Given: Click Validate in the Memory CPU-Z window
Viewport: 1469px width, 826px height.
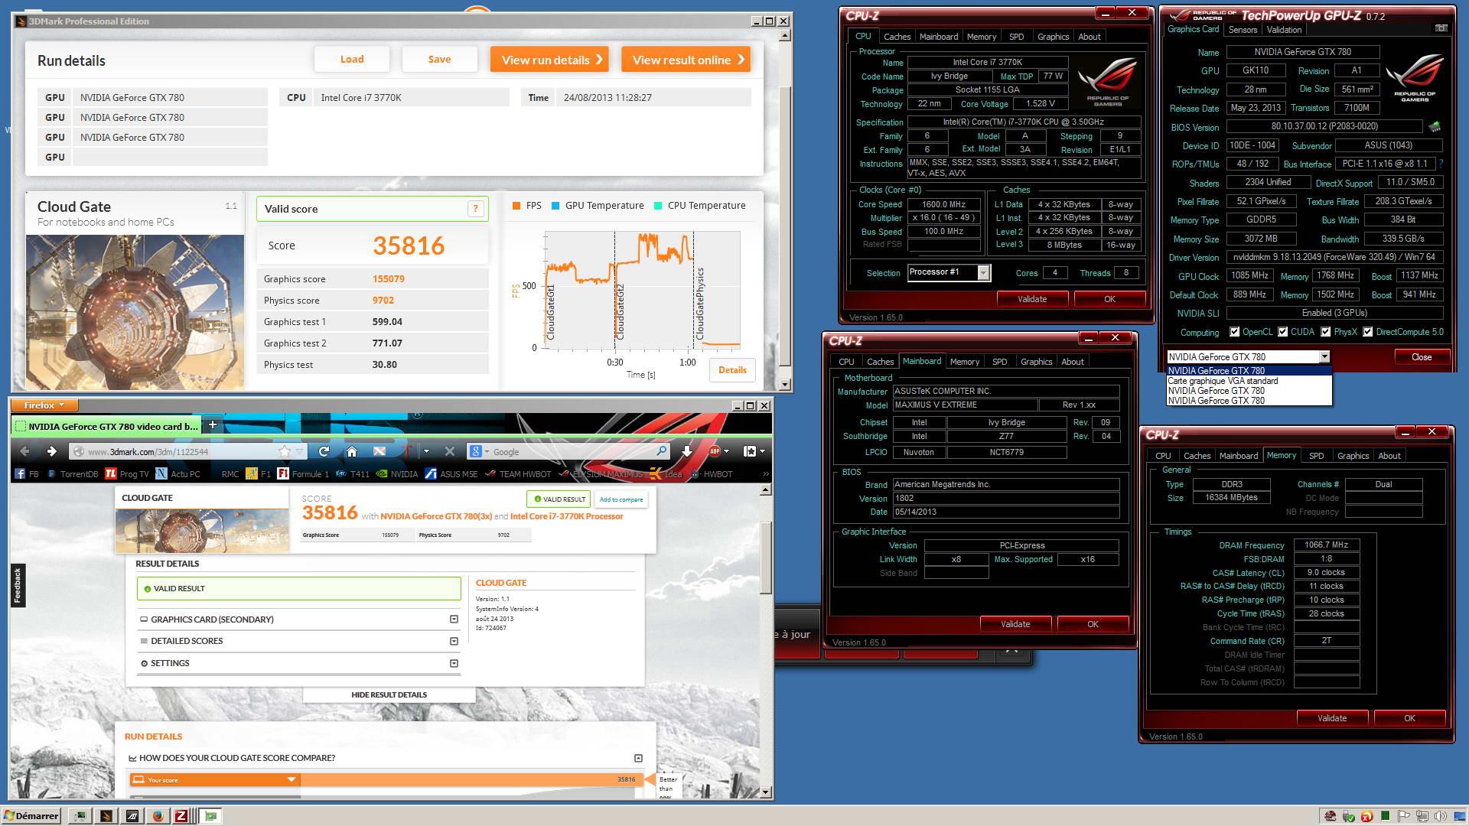Looking at the screenshot, I should coord(1332,718).
